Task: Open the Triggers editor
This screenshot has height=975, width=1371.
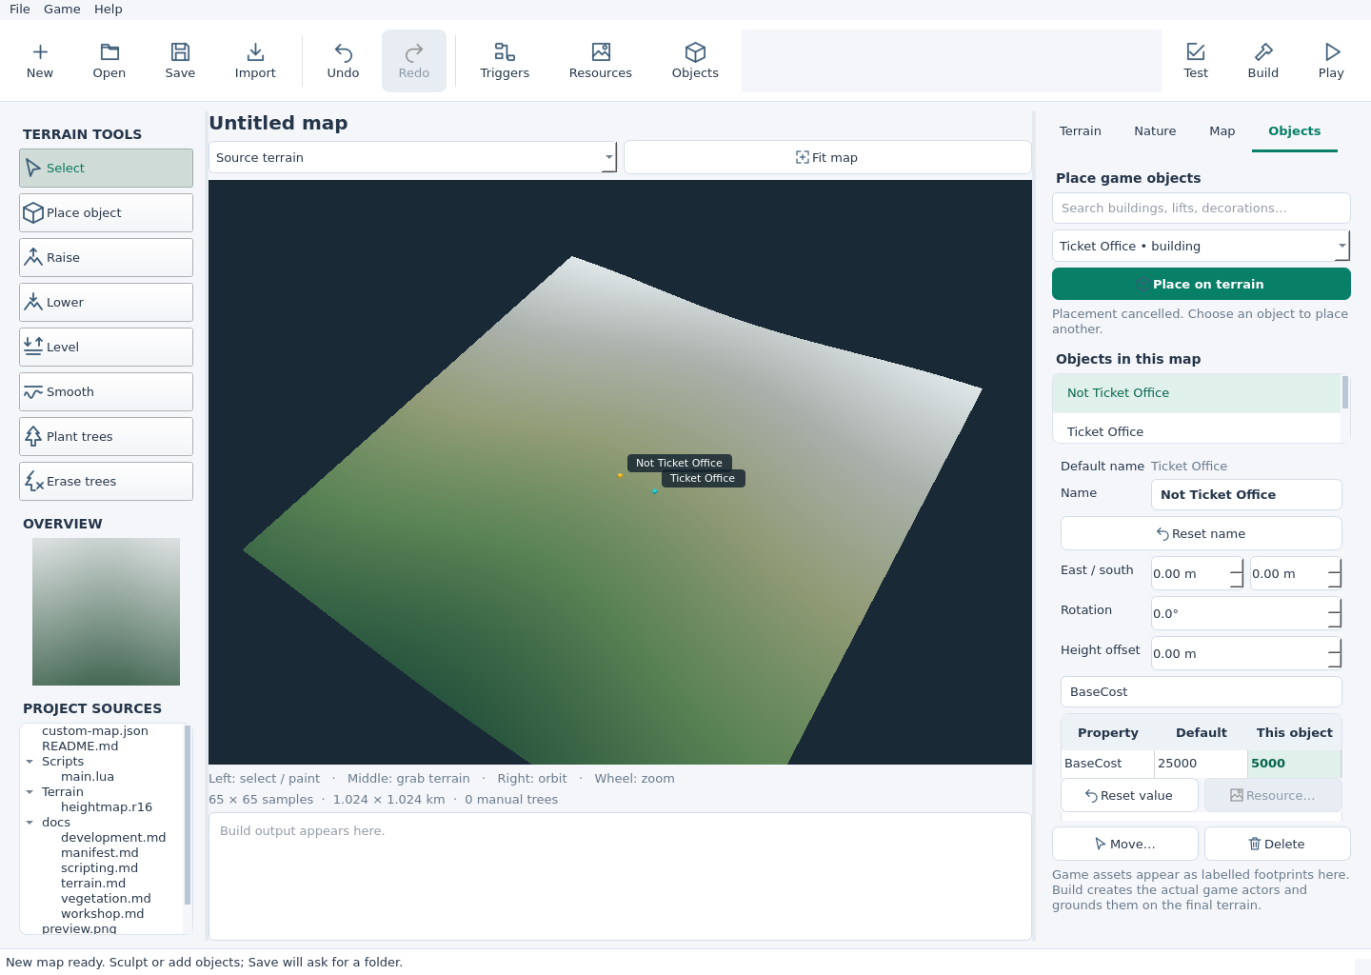Action: pos(505,61)
